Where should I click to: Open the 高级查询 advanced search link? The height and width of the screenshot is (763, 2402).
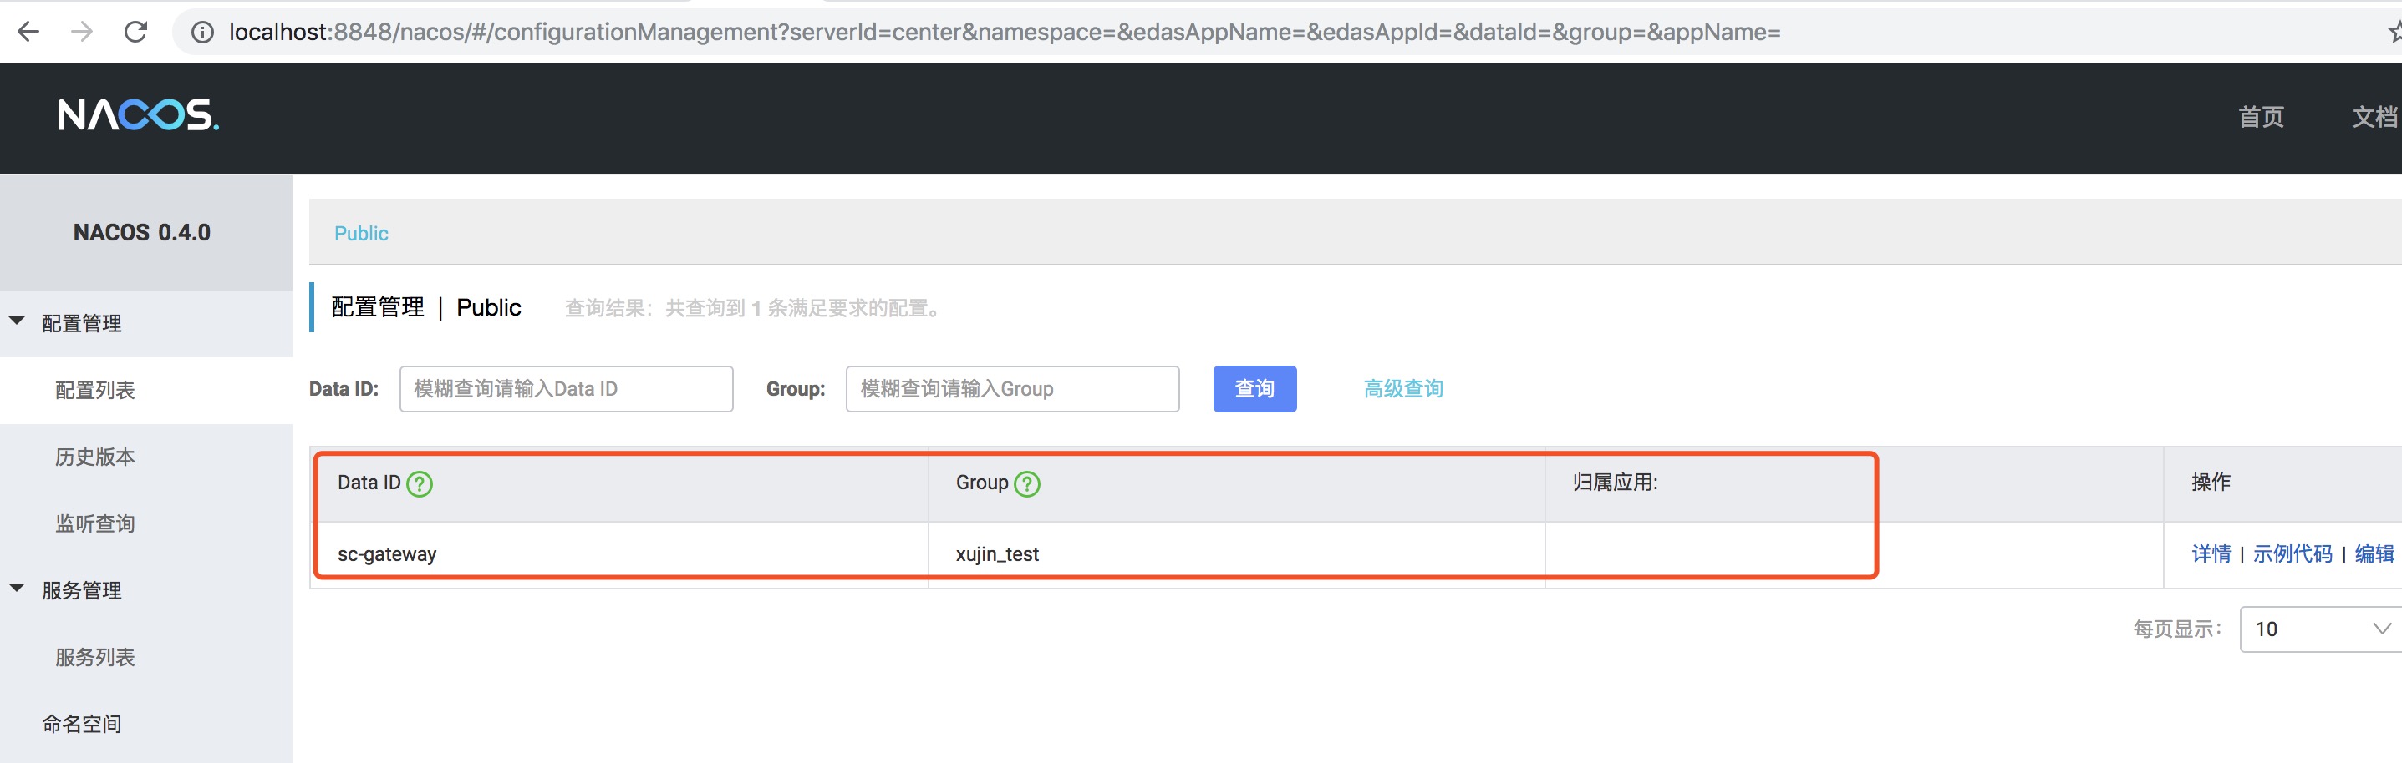1402,388
